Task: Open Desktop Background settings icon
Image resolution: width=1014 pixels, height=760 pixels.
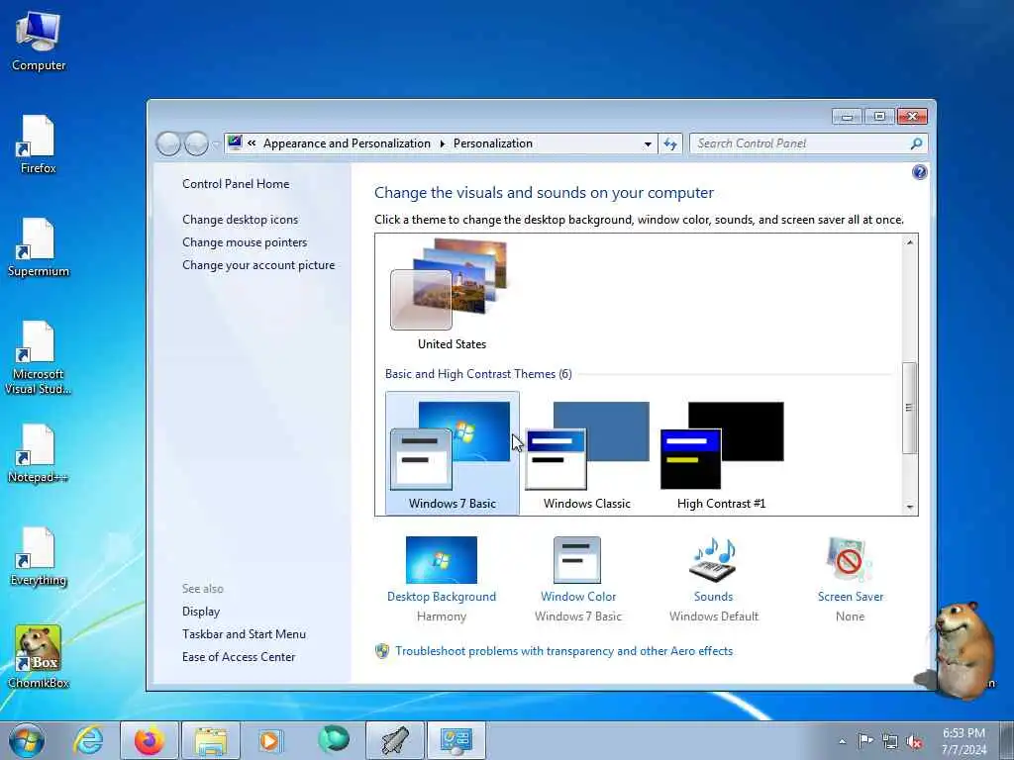Action: [441, 560]
